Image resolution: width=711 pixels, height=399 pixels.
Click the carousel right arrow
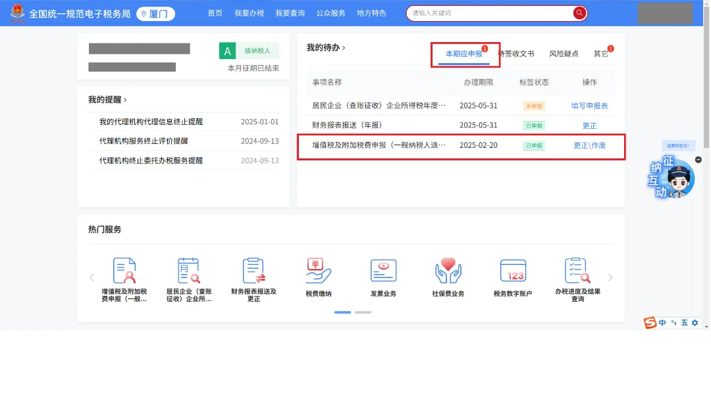[x=610, y=277]
